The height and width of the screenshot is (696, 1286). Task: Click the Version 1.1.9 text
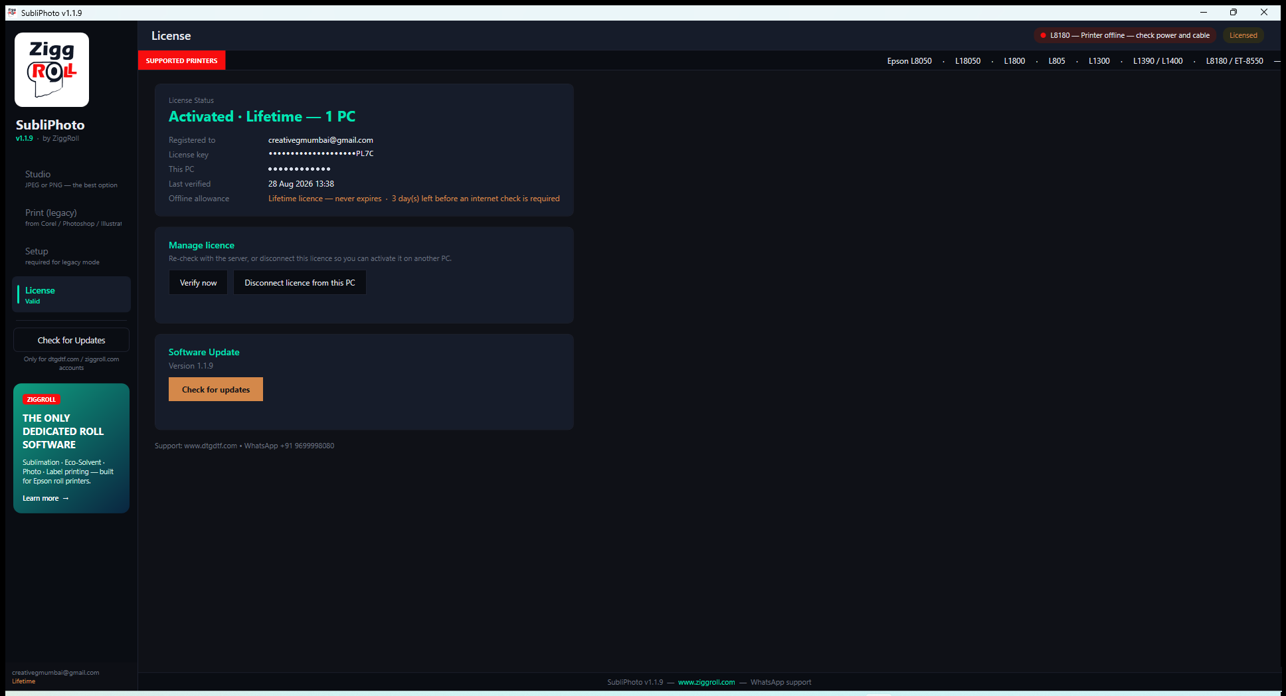point(191,366)
